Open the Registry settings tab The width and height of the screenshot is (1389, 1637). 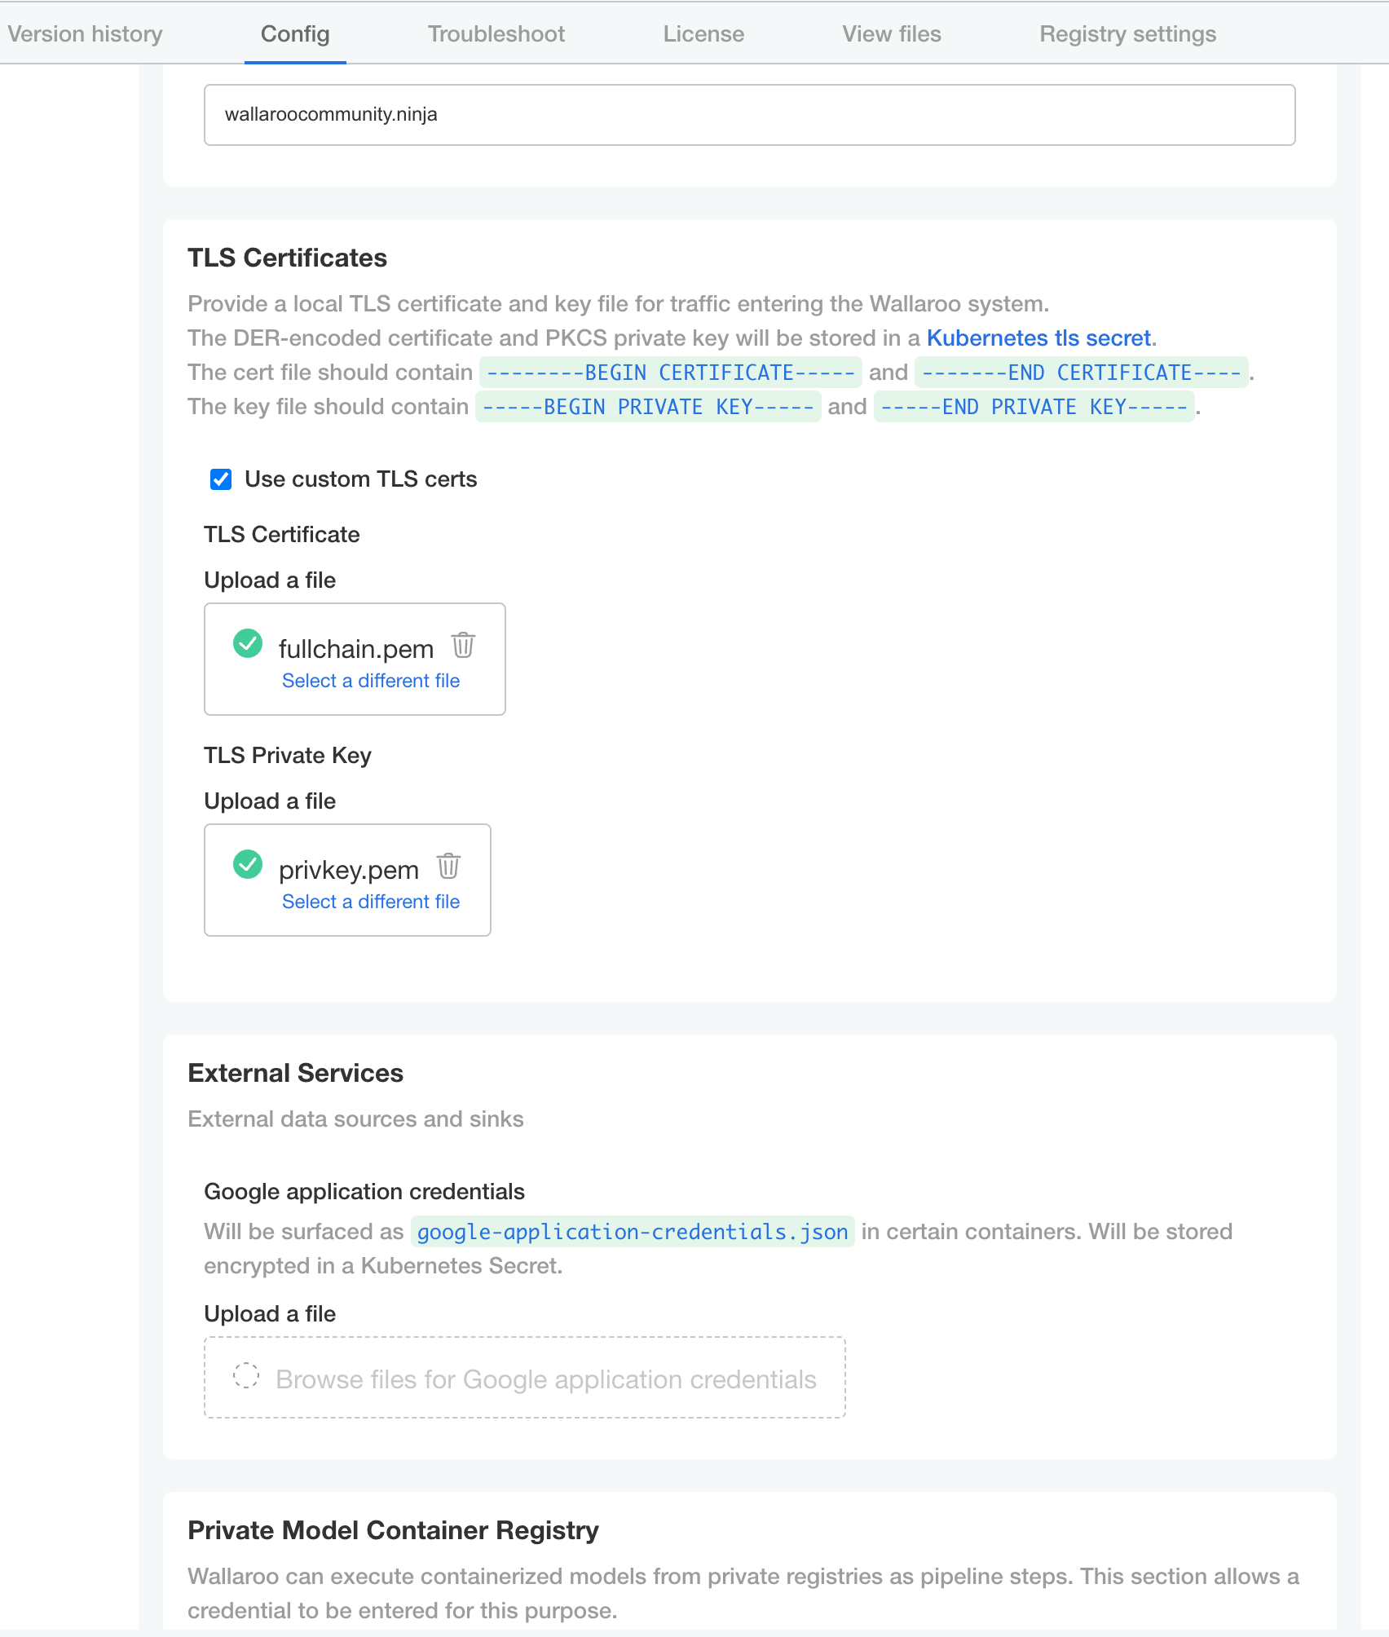pyautogui.click(x=1127, y=34)
